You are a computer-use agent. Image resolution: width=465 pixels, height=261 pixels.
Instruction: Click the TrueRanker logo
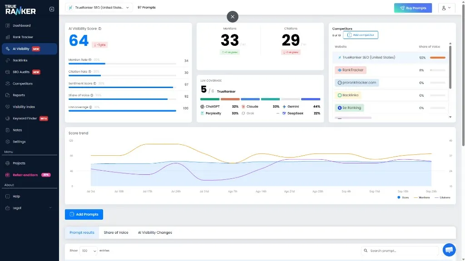click(20, 10)
